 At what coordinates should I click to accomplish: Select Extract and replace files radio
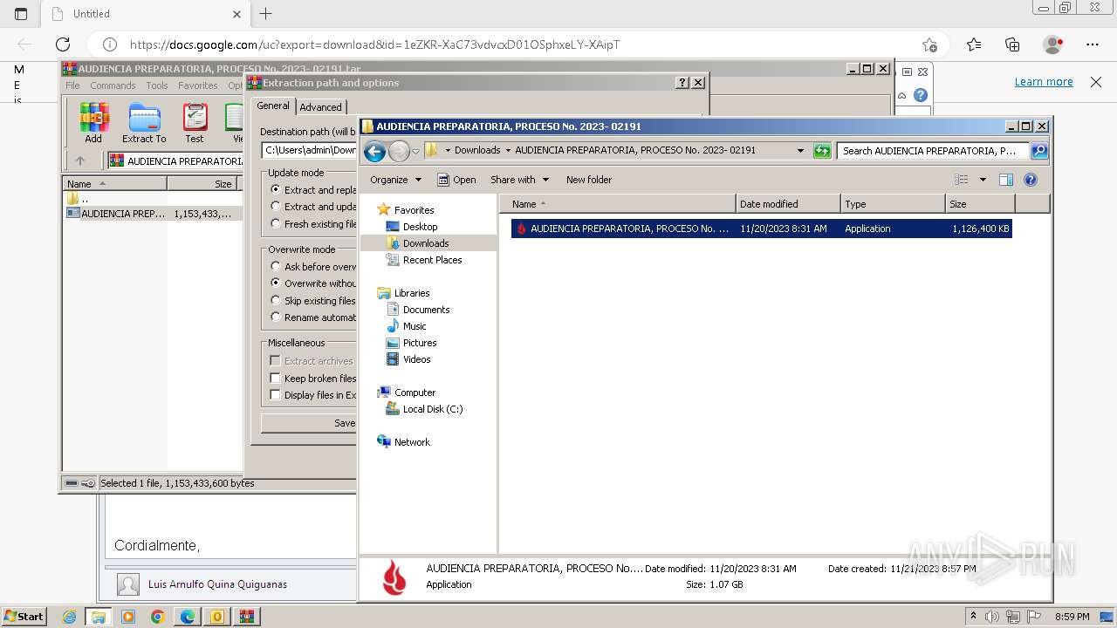point(276,189)
